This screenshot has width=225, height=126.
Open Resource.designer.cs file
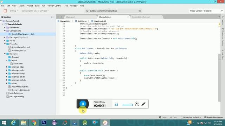coord(20,90)
